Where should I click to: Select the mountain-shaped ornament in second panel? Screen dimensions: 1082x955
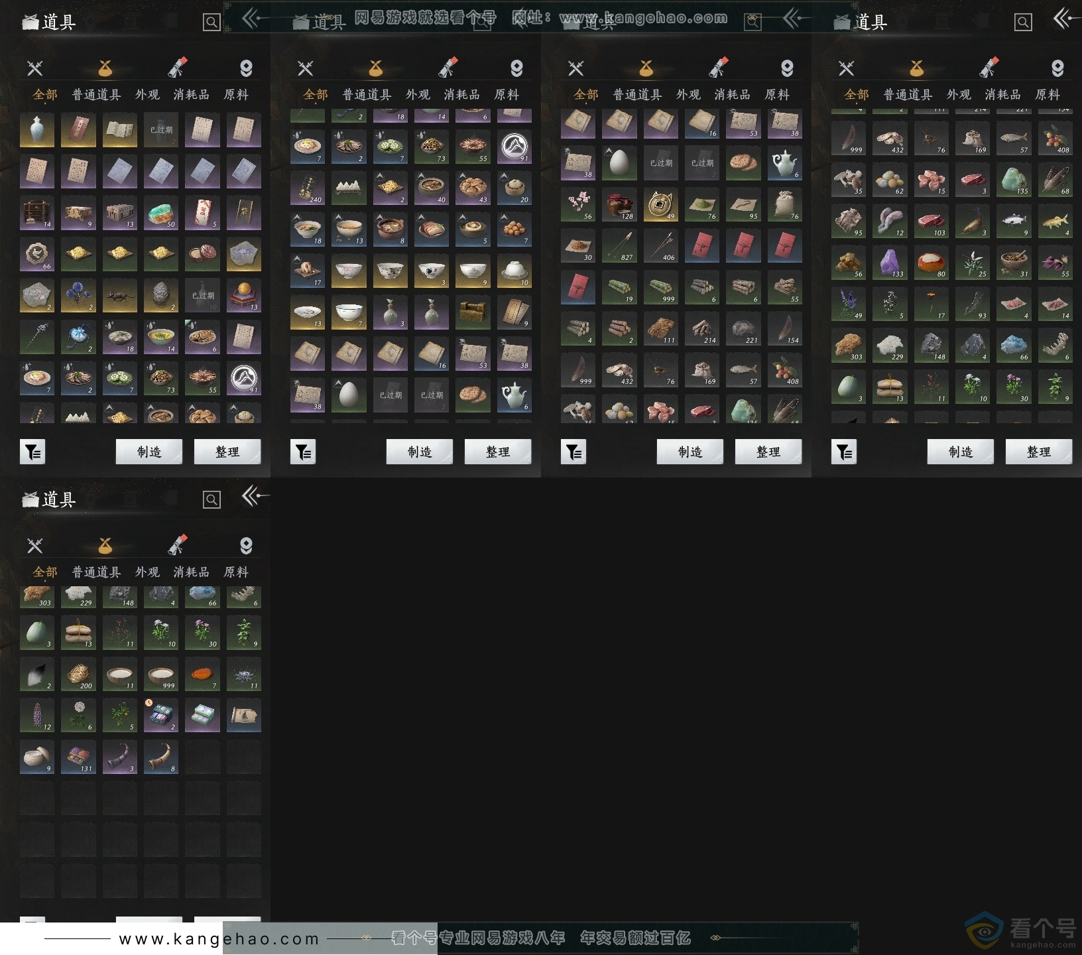pyautogui.click(x=349, y=188)
